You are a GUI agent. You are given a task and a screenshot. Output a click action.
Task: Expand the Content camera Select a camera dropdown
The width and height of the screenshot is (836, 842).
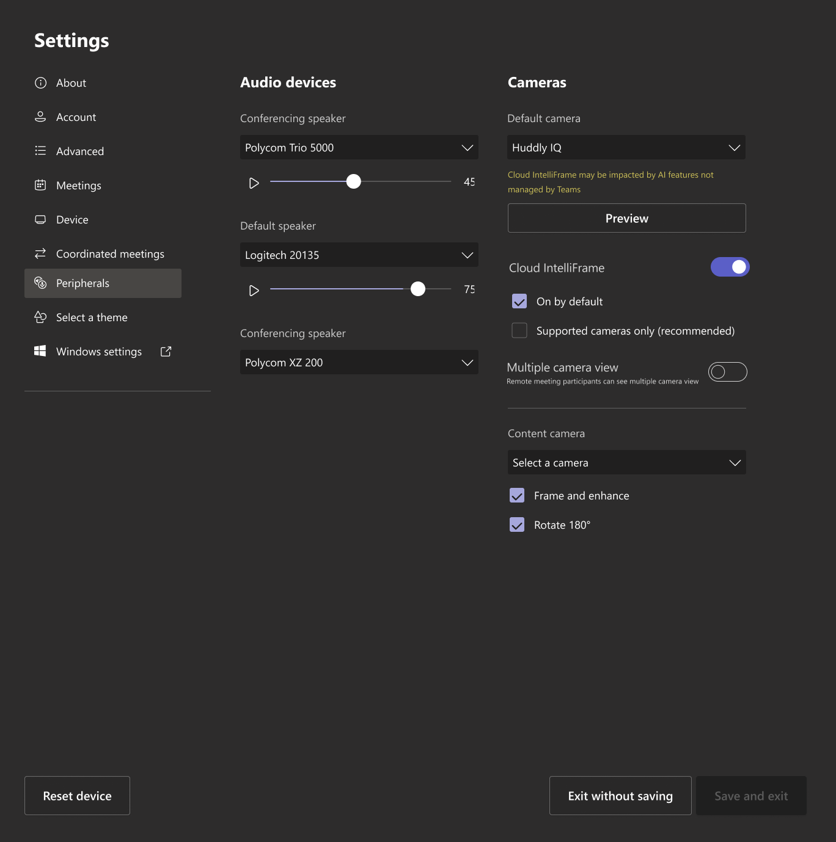click(626, 462)
